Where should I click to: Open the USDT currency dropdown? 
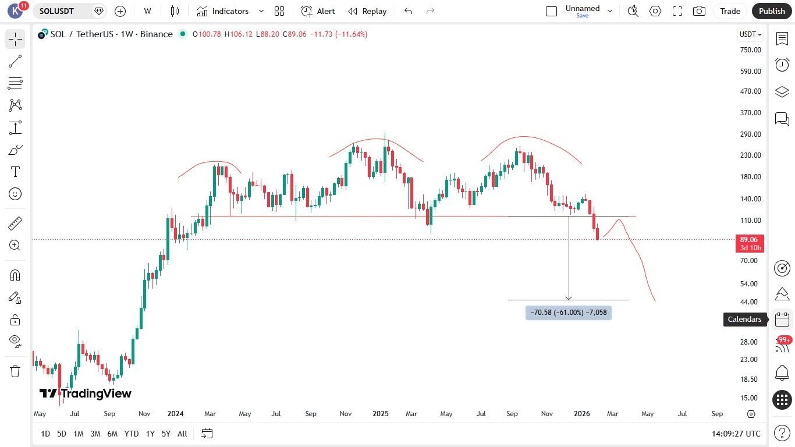(x=750, y=34)
